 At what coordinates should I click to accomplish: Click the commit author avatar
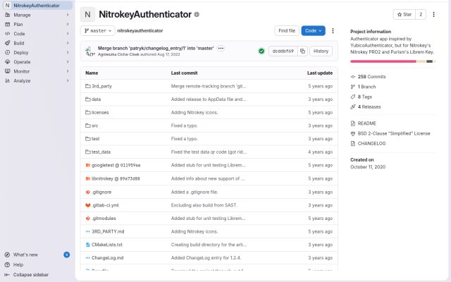[x=90, y=51]
